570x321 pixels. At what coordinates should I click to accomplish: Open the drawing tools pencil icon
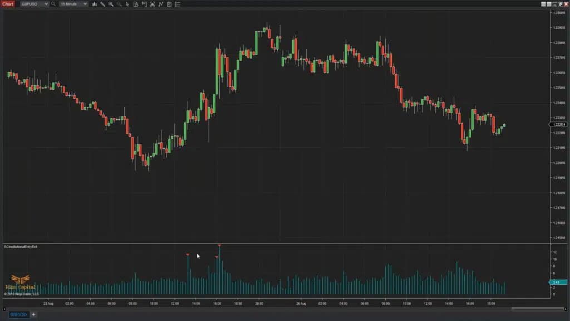coord(102,4)
